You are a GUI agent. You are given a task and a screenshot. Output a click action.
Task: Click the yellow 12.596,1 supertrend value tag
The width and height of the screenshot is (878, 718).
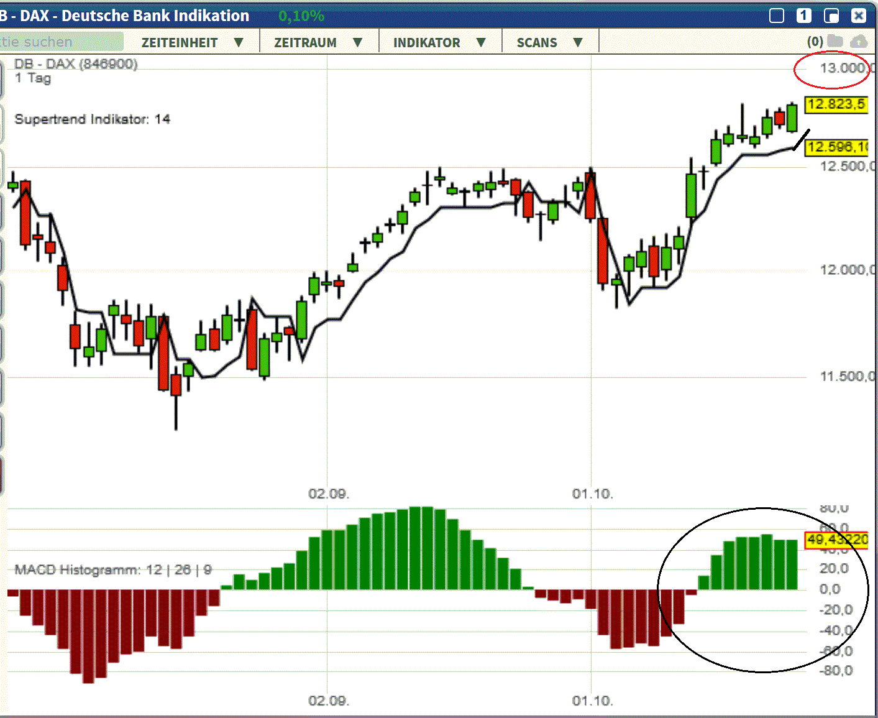(x=836, y=147)
